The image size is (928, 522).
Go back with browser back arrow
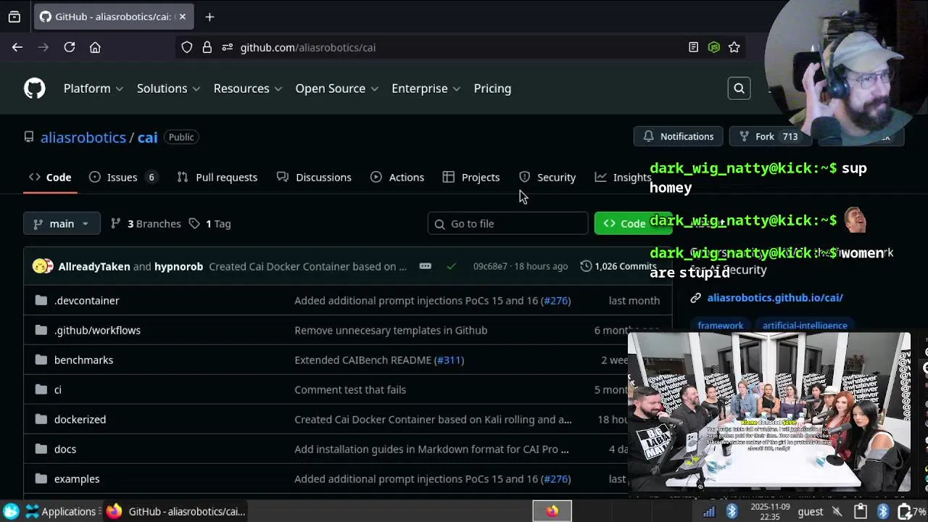(x=17, y=47)
